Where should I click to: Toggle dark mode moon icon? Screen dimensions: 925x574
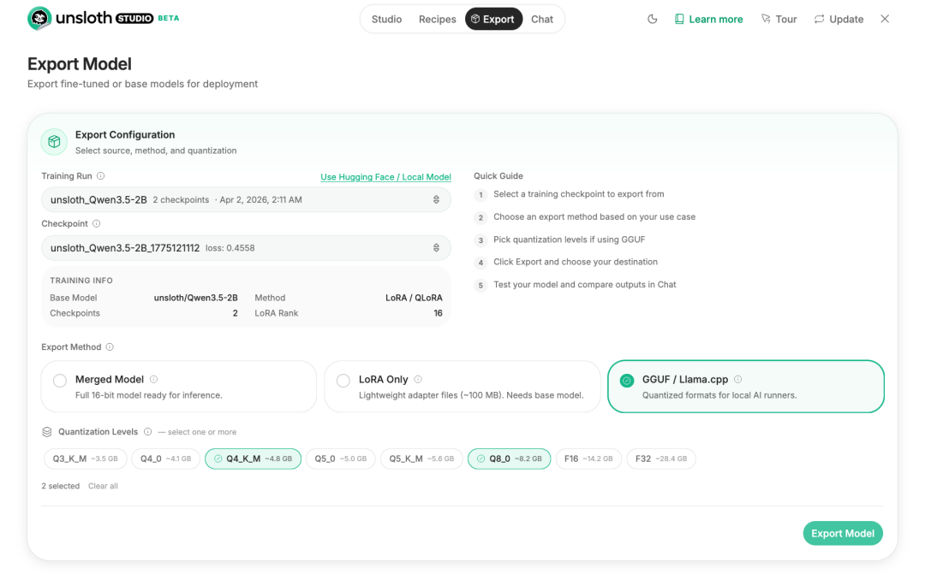pyautogui.click(x=652, y=19)
